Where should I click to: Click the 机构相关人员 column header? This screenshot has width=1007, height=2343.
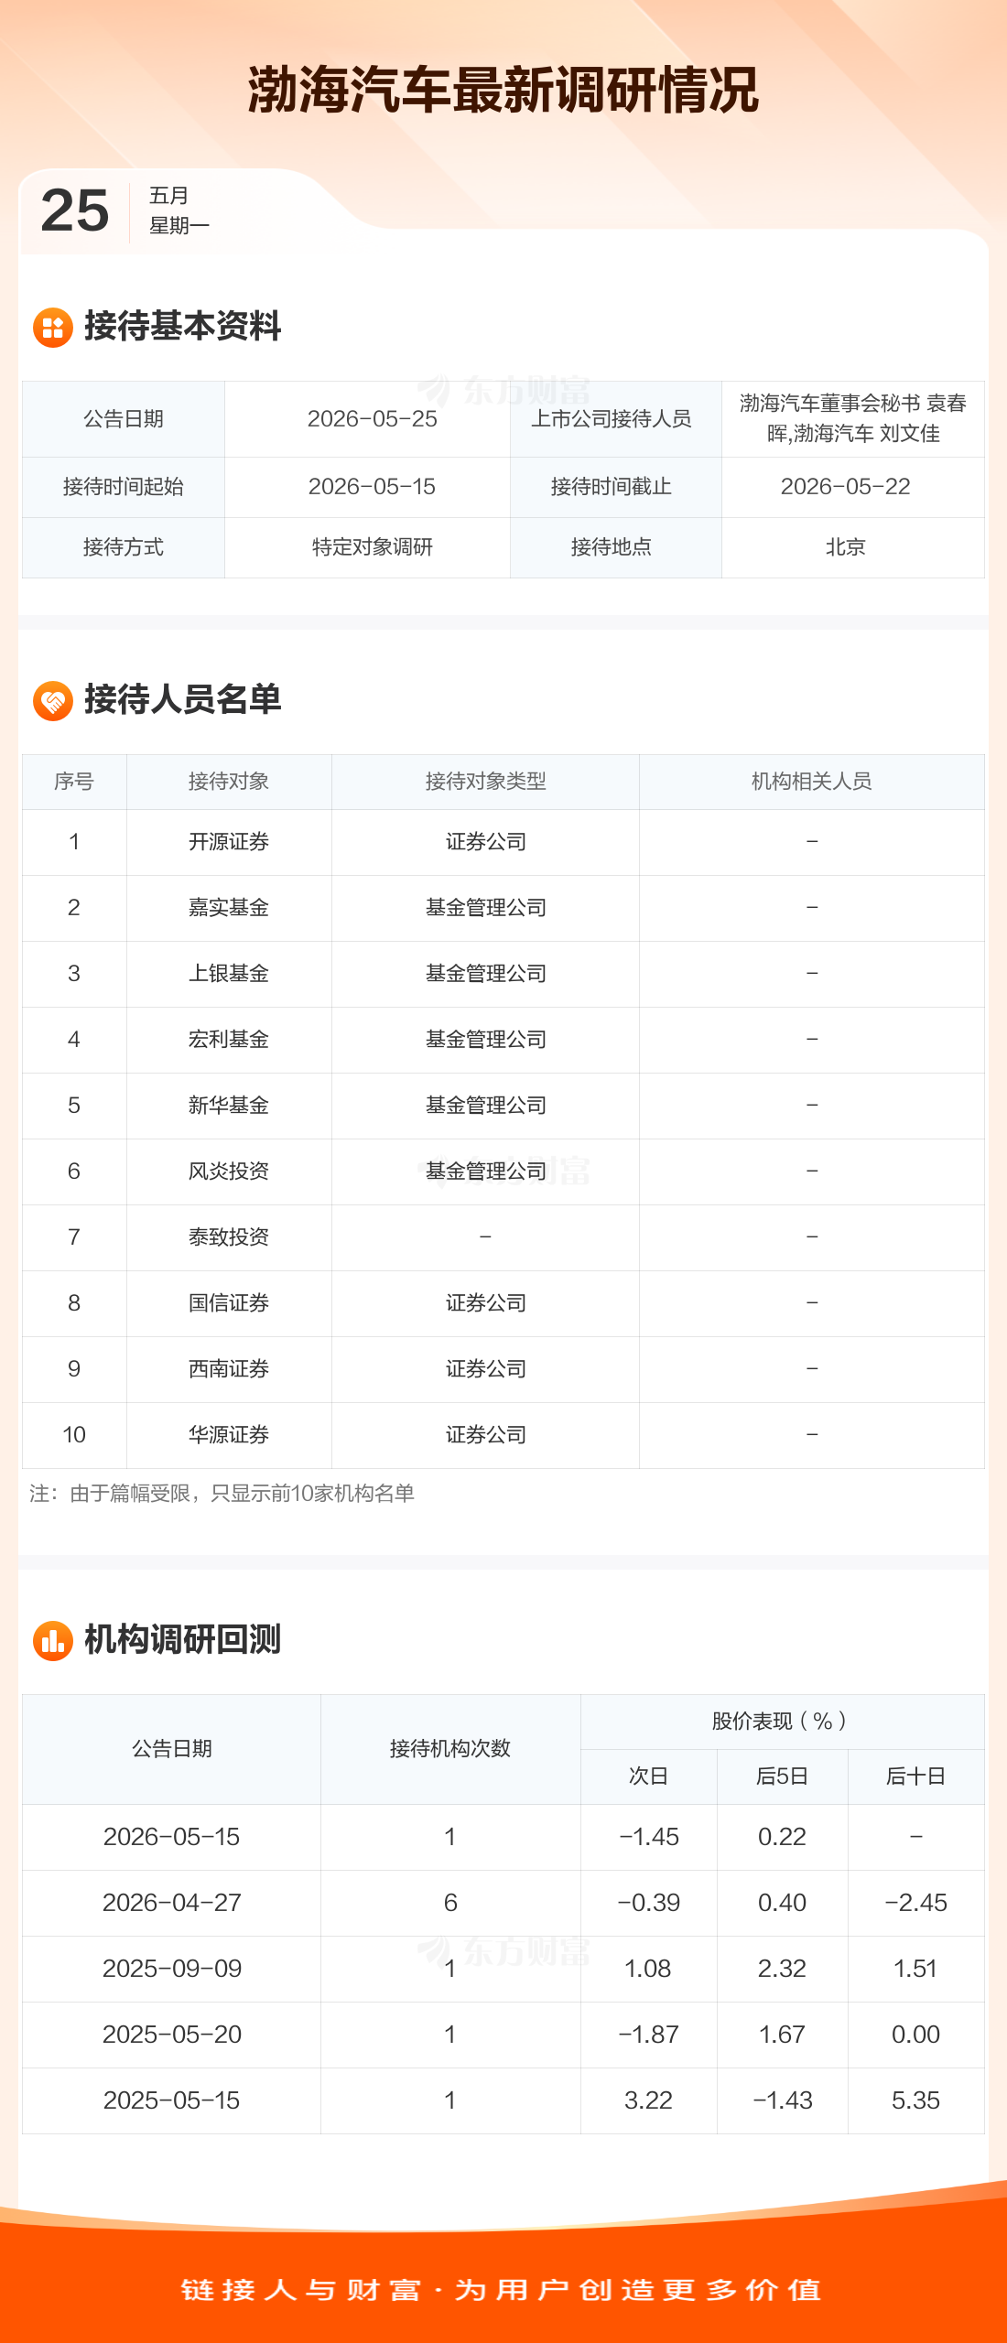[811, 782]
